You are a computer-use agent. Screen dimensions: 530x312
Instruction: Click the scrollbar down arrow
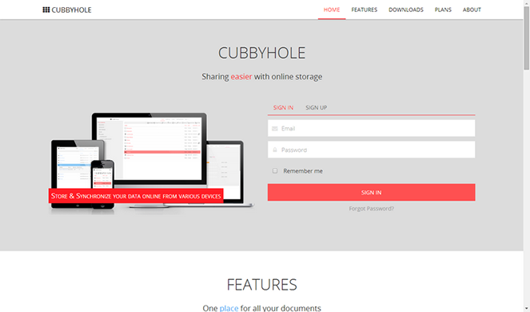[527, 309]
